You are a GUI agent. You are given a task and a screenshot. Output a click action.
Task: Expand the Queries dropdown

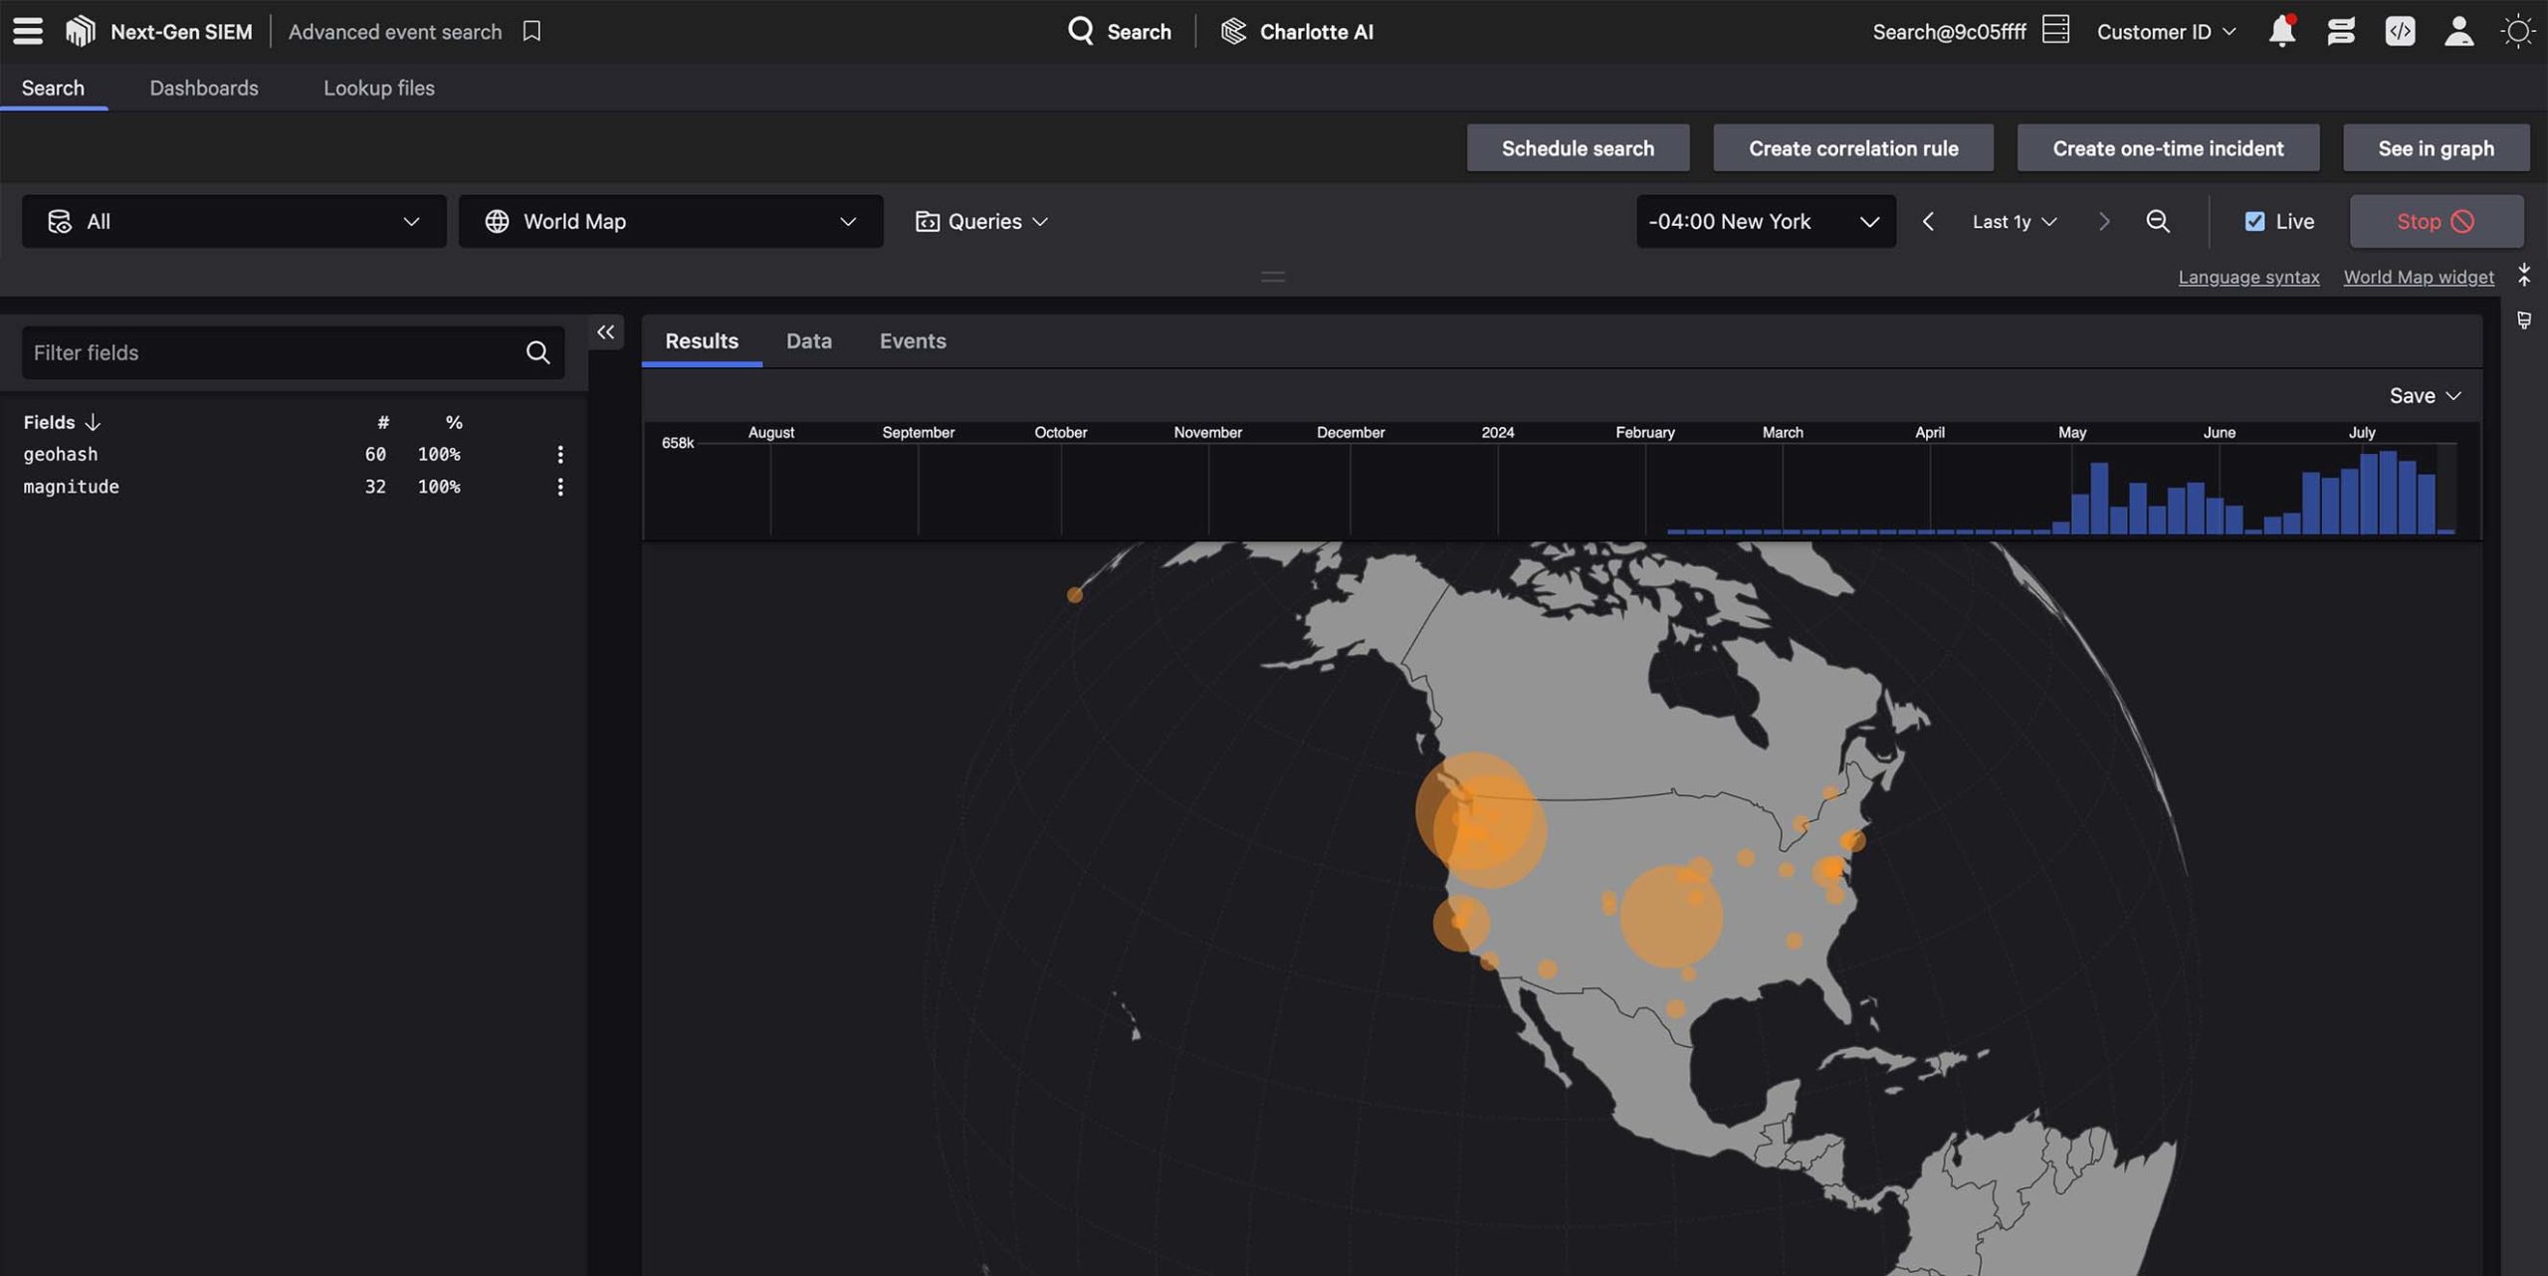pyautogui.click(x=981, y=221)
